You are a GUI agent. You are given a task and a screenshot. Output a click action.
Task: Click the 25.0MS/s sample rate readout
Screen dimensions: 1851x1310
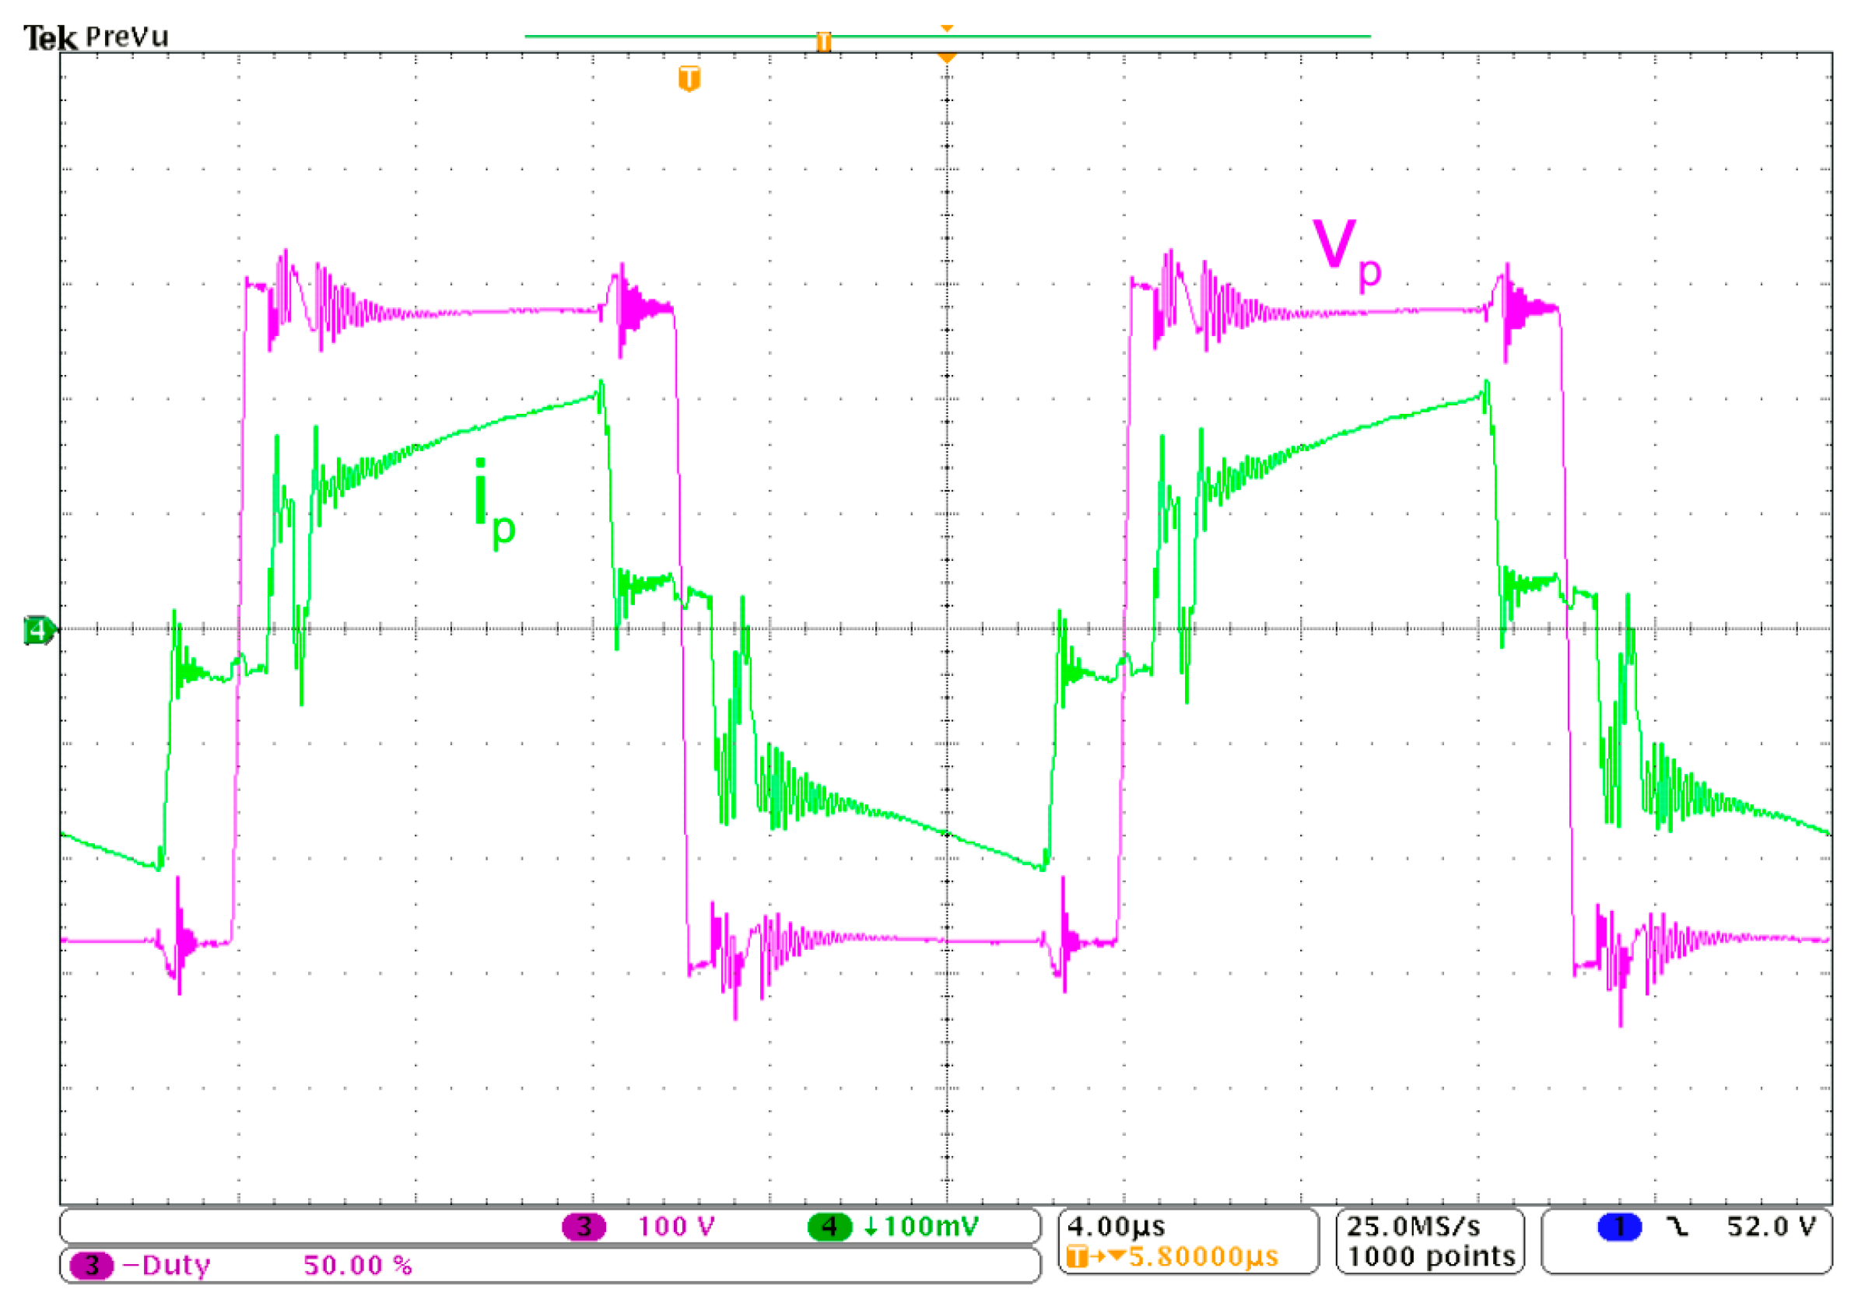pyautogui.click(x=1413, y=1227)
